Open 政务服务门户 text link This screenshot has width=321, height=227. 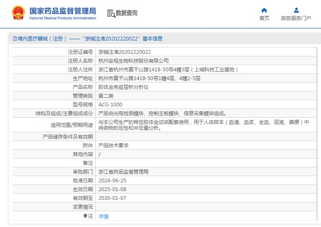coord(296,18)
